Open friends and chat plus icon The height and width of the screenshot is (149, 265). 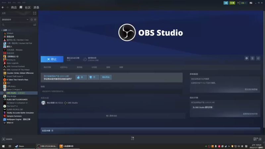(260, 139)
